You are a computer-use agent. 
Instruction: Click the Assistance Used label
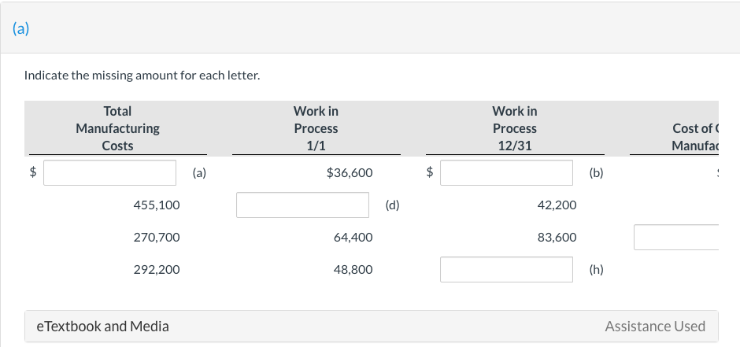pyautogui.click(x=655, y=326)
